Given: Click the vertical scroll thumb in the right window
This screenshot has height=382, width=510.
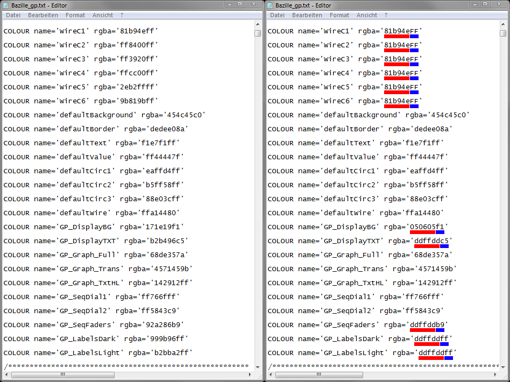Looking at the screenshot, I should point(503,33).
